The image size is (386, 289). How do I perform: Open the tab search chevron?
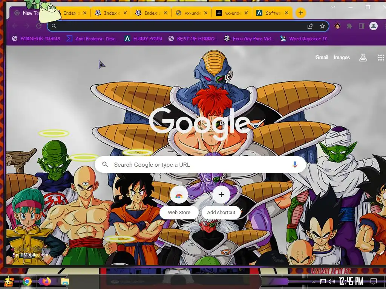333,7
